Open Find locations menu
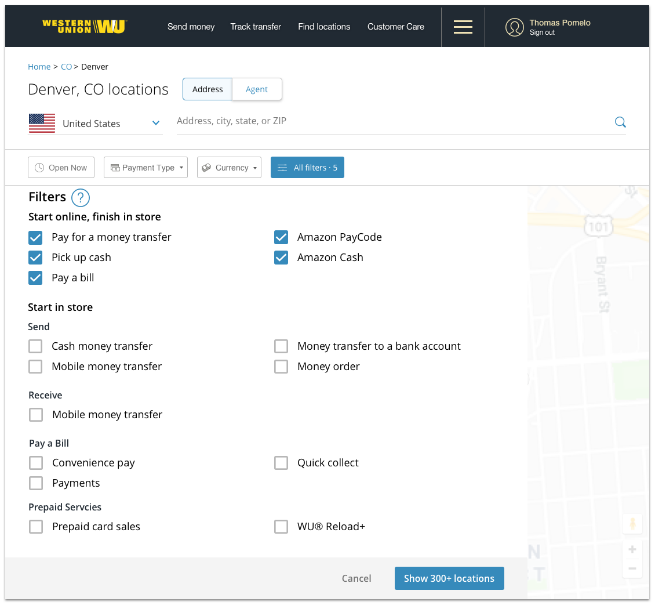Screen dimensions: 655x605 [324, 27]
